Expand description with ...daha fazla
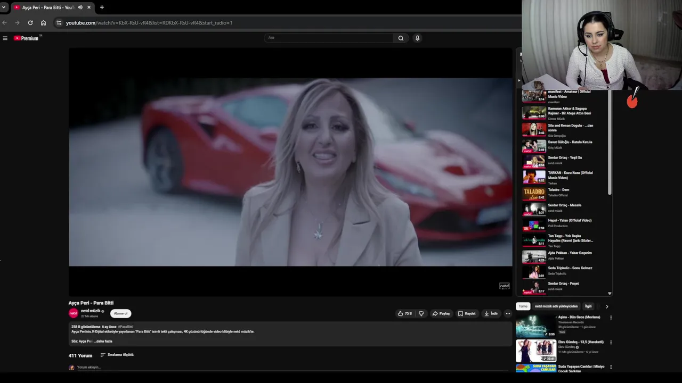This screenshot has height=383, width=682. click(103, 341)
